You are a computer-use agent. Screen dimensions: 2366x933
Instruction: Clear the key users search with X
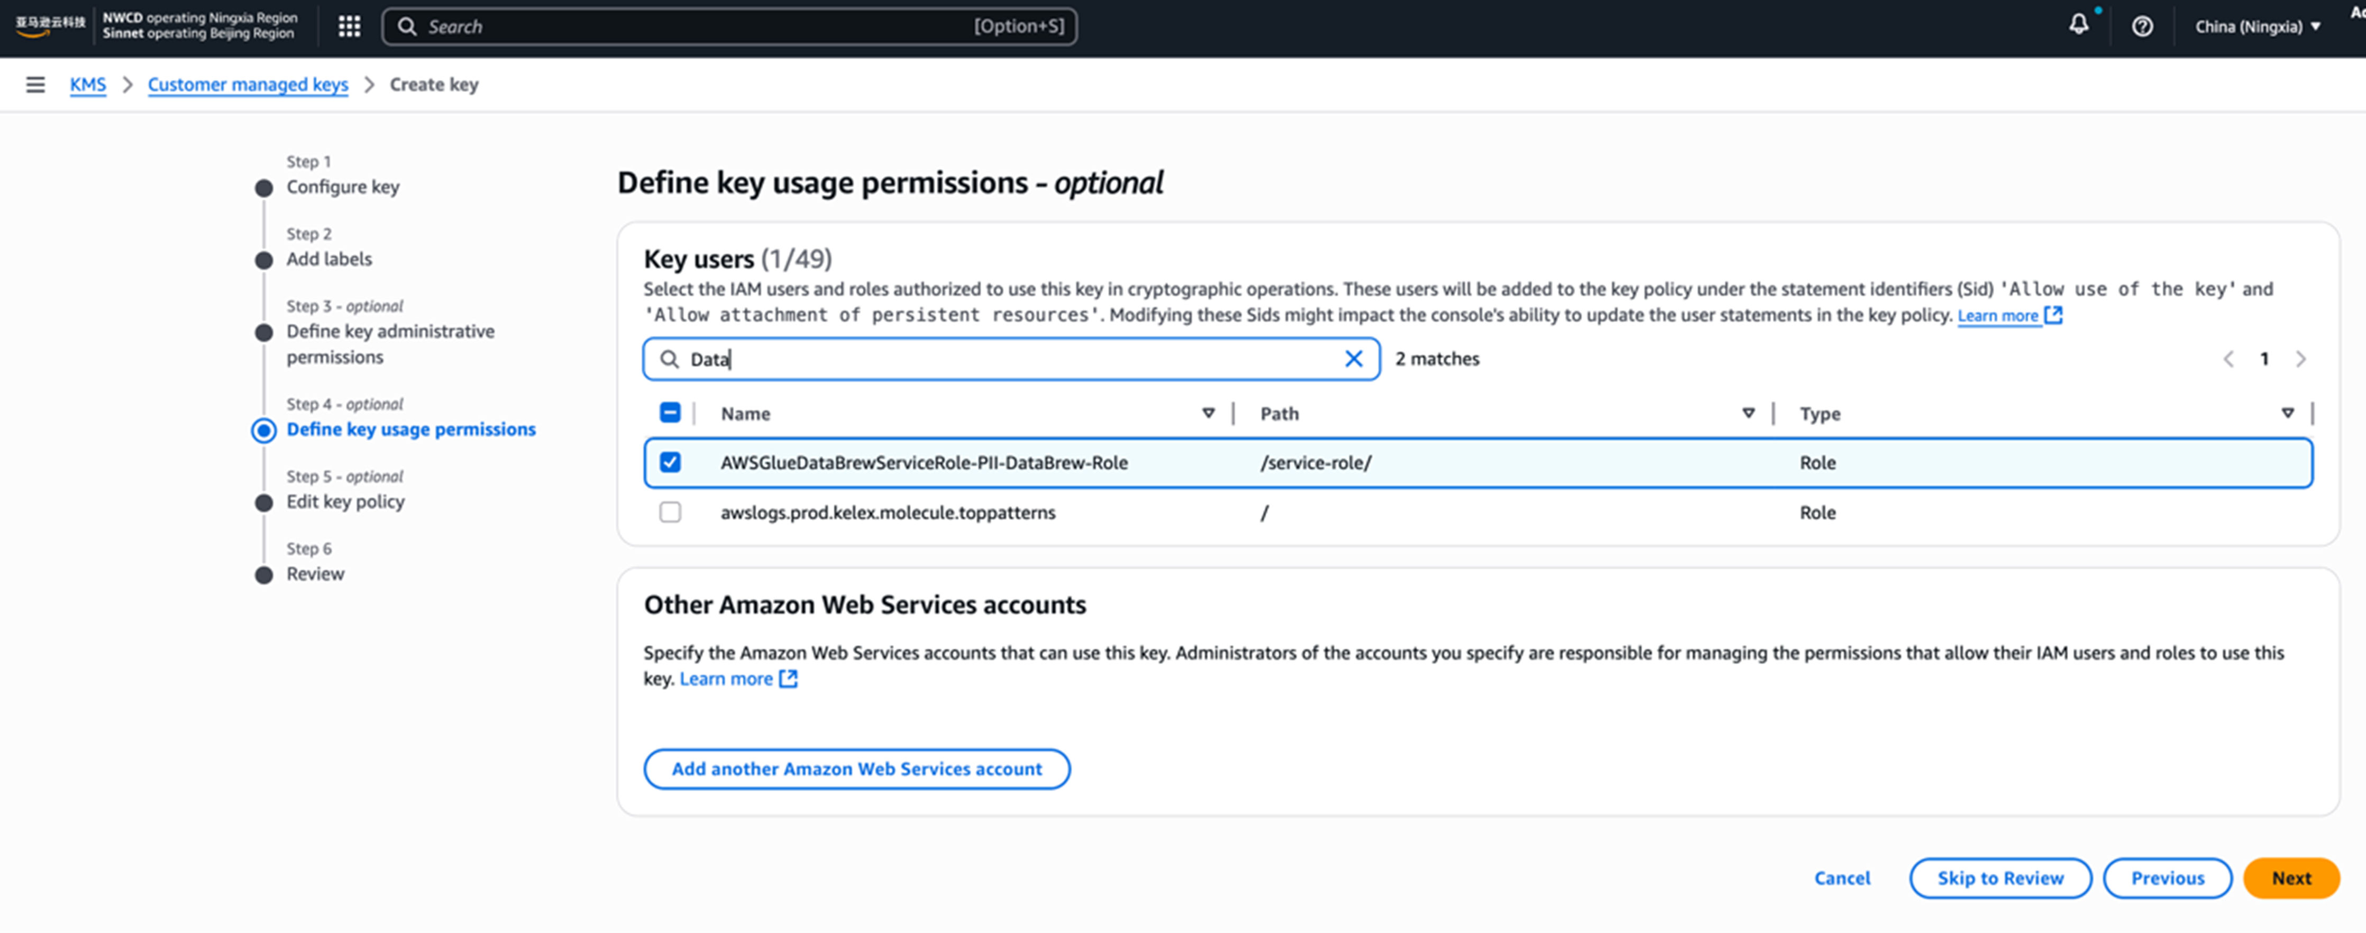coord(1353,359)
